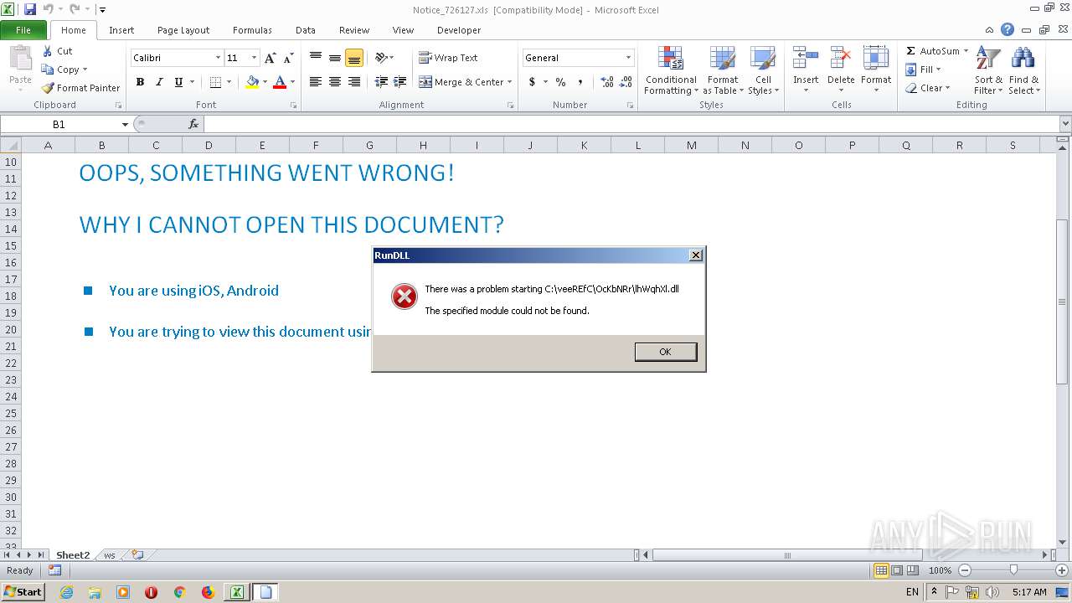Apply the red Font Color
This screenshot has height=603, width=1072.
(x=280, y=82)
